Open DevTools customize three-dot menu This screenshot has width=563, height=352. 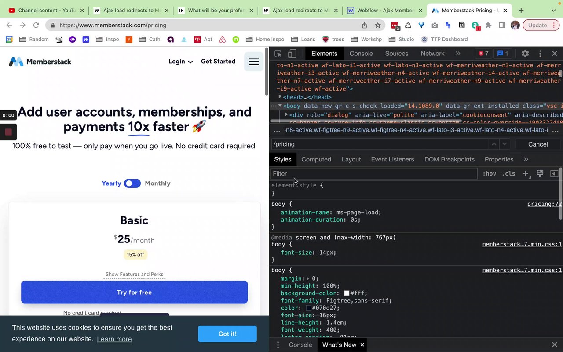pyautogui.click(x=540, y=54)
